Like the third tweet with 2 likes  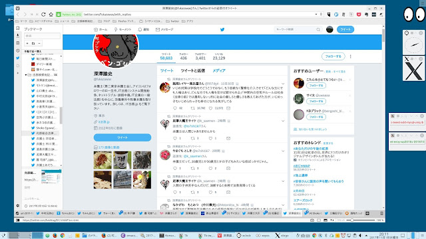tap(210, 168)
